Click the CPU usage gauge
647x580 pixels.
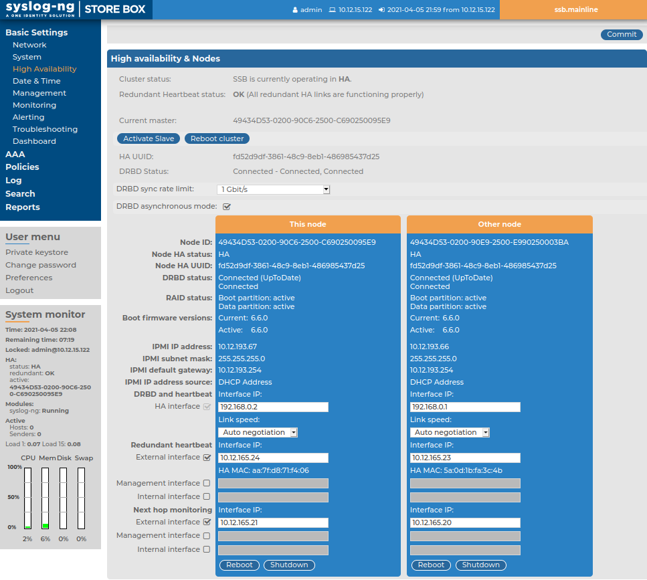[27, 498]
